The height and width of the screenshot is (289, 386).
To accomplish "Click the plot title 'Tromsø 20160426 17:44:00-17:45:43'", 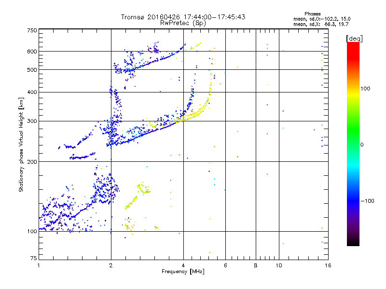I will point(183,17).
